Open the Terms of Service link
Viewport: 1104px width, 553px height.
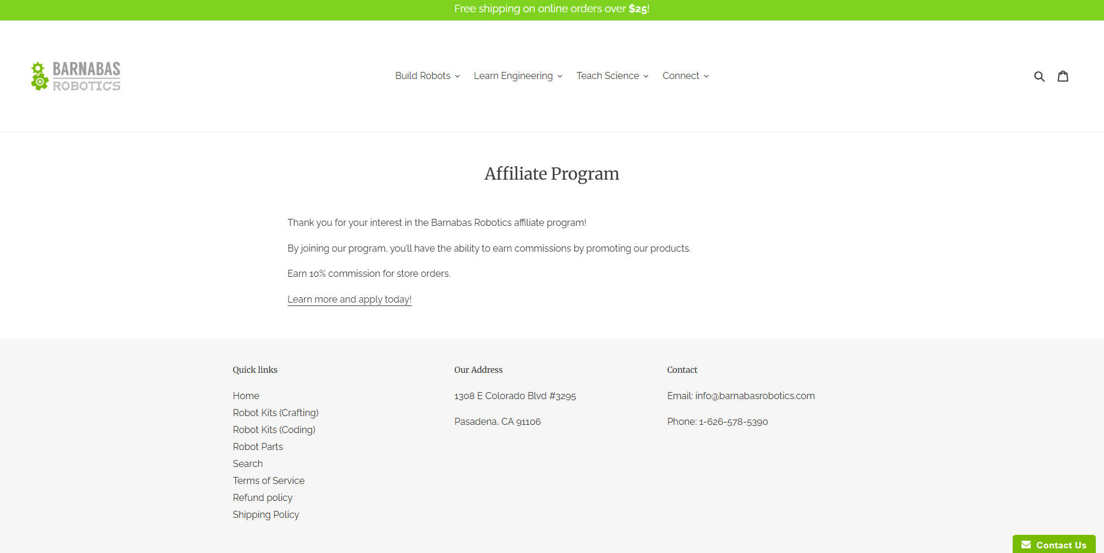[x=268, y=481]
